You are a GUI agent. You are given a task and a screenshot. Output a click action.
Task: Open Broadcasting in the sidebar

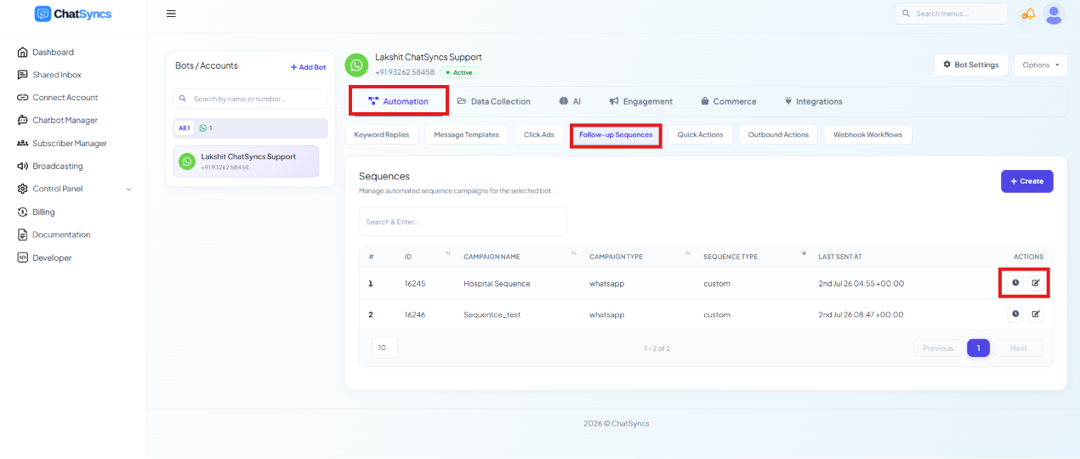tap(58, 166)
